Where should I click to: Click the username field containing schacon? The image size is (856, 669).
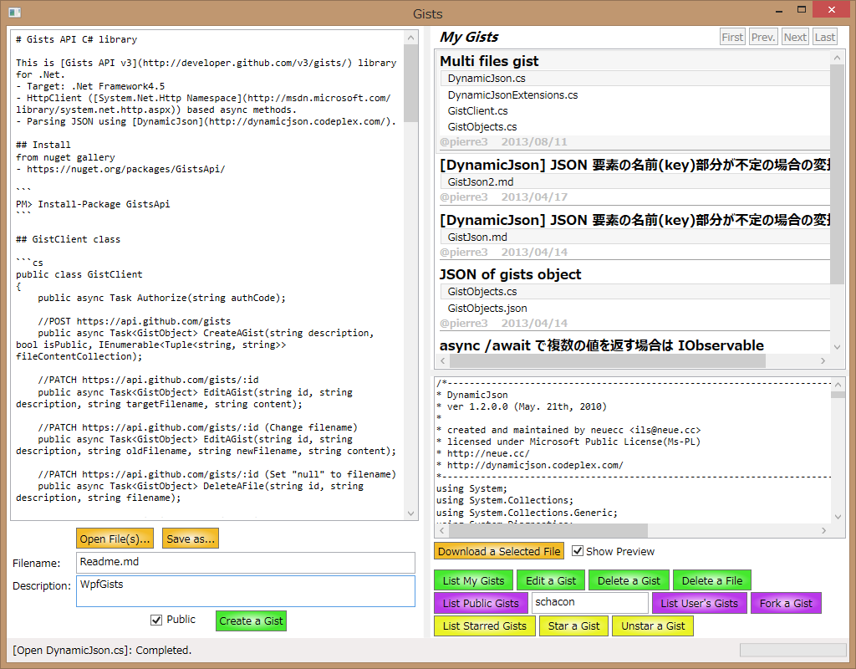pos(590,602)
